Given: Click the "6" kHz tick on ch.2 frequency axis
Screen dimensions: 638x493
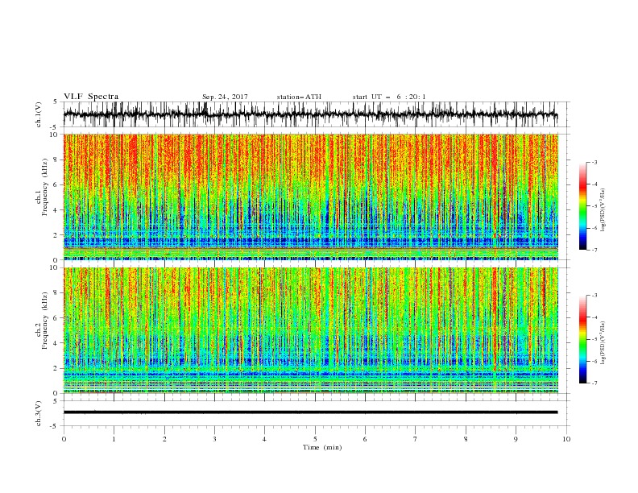Looking at the screenshot, I should 56,318.
